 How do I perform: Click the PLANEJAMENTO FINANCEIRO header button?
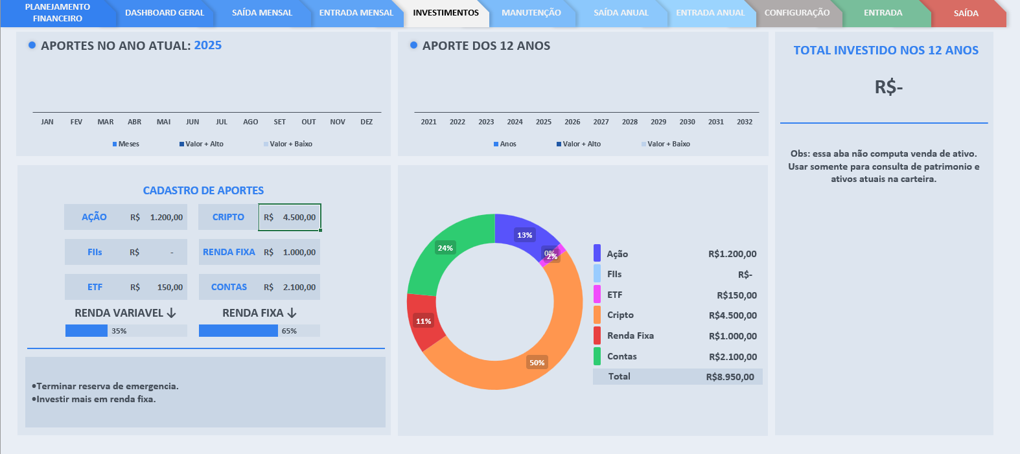pyautogui.click(x=58, y=13)
